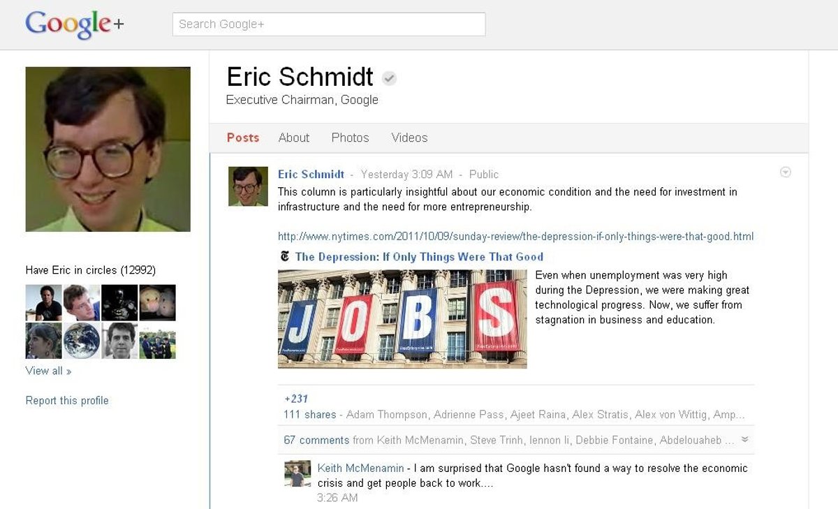Select the Videos tab
The width and height of the screenshot is (838, 509).
[409, 138]
